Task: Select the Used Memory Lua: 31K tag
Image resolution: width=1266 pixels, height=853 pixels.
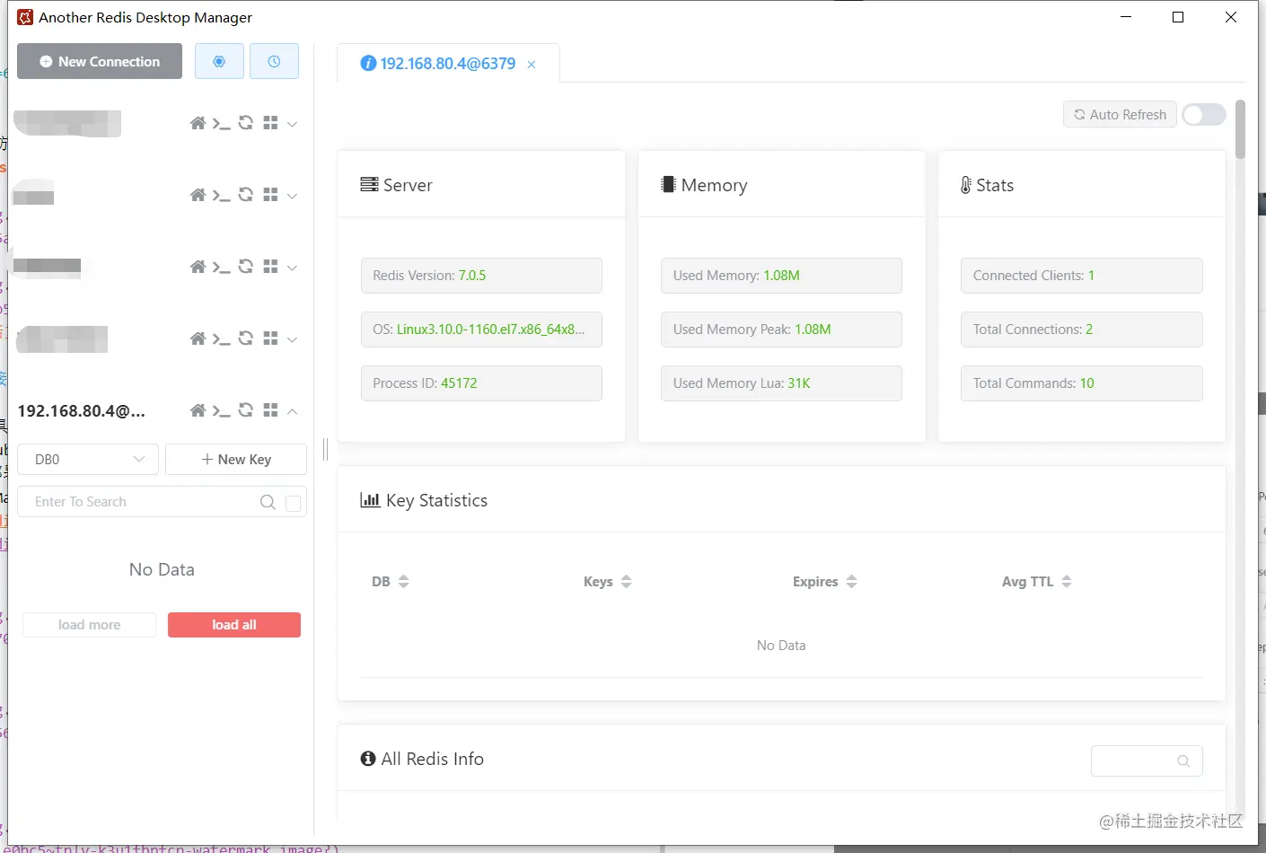Action: point(781,383)
